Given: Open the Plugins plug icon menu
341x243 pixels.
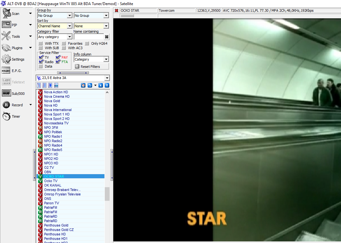Looking at the screenshot, I should click(7, 48).
